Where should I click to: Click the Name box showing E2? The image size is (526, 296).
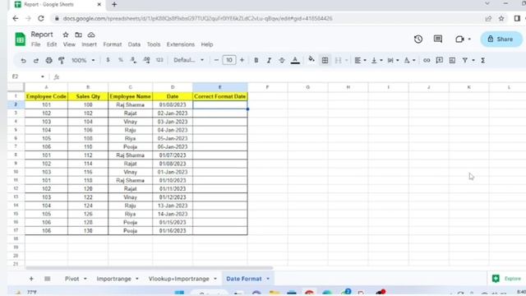coord(28,76)
